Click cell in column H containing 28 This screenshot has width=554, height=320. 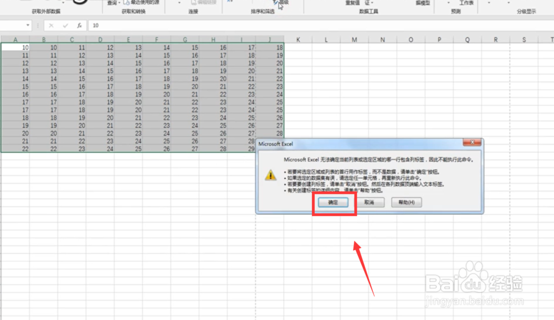[x=213, y=149]
